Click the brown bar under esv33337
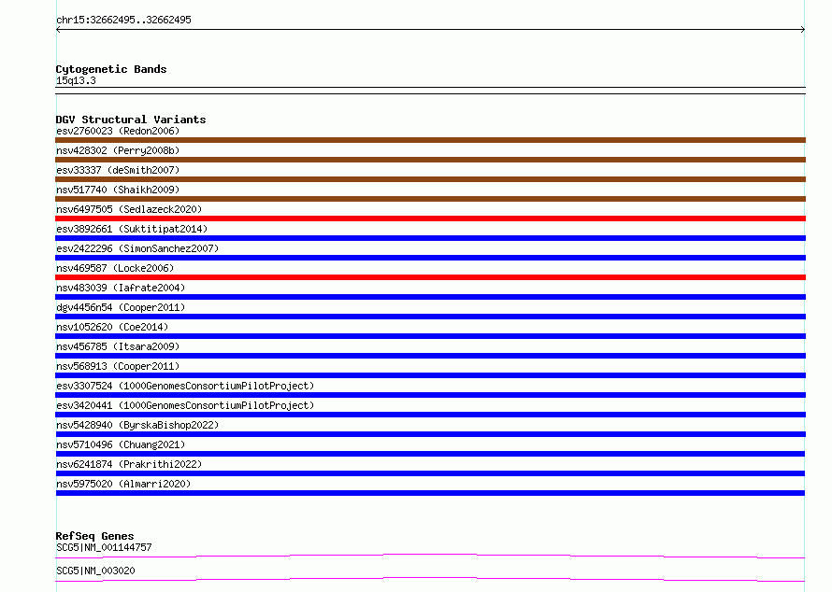832x592 pixels. coord(430,179)
